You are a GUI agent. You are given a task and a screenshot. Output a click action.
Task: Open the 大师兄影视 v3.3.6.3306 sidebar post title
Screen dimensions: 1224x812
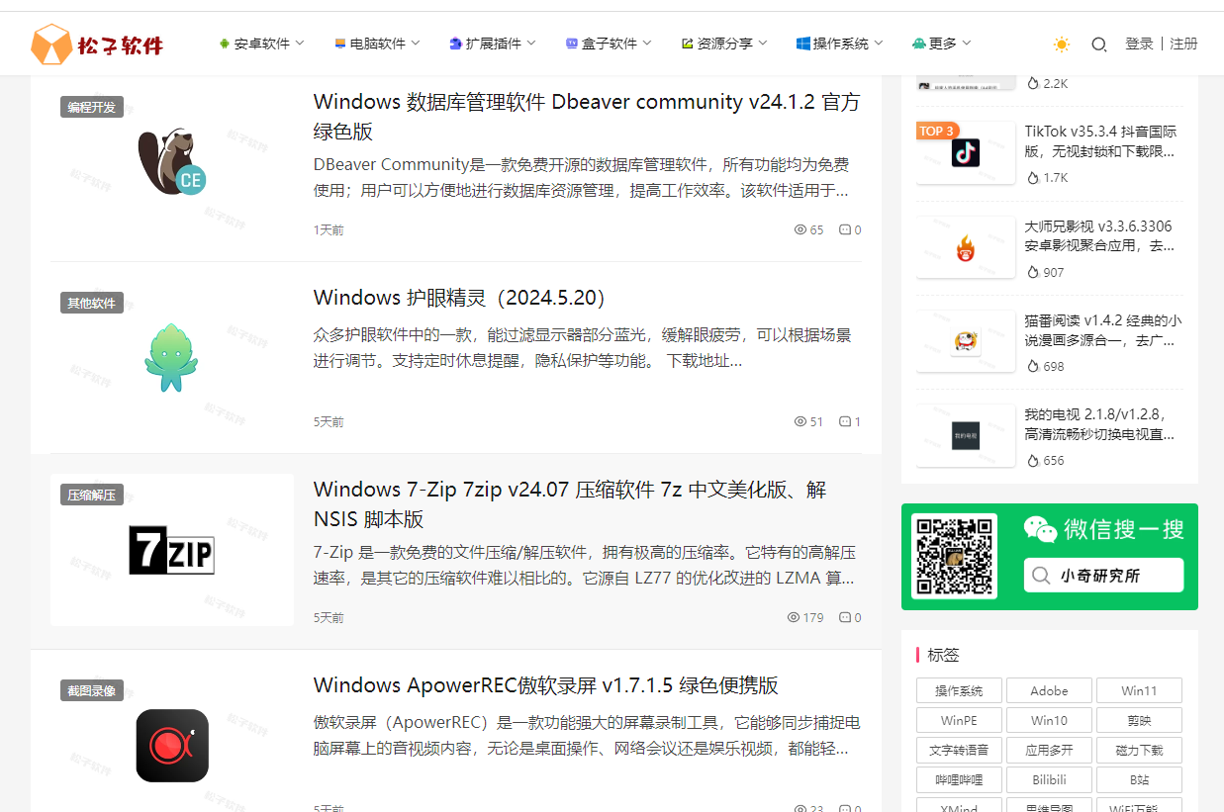(1100, 235)
